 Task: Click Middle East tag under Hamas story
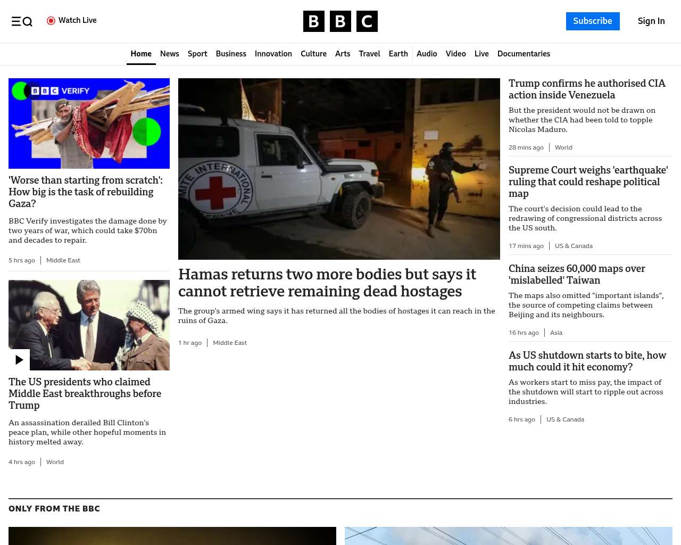229,343
